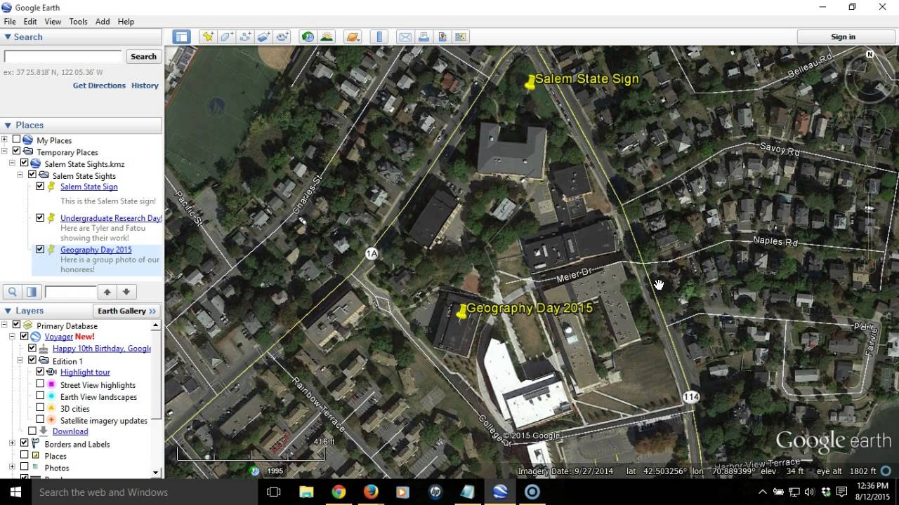Toggle the sidebar visibility toolbar button
Screen dimensions: 899x505
click(x=182, y=37)
